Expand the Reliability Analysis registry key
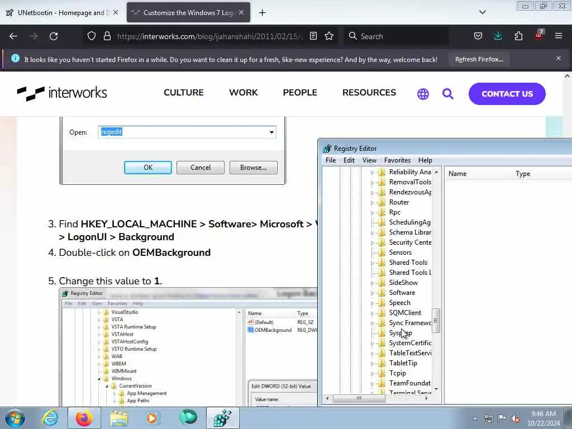The height and width of the screenshot is (429, 572). 372,173
